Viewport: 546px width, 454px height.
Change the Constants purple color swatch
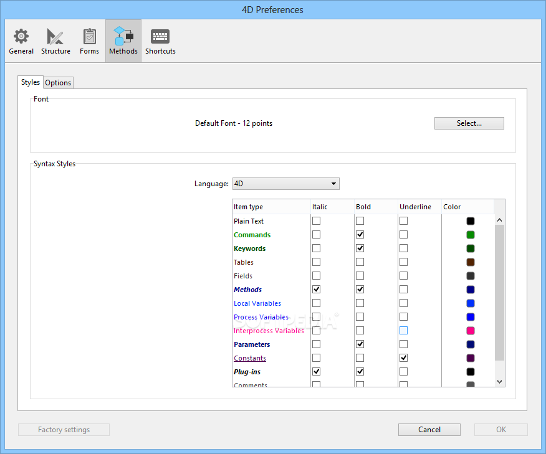tap(471, 358)
